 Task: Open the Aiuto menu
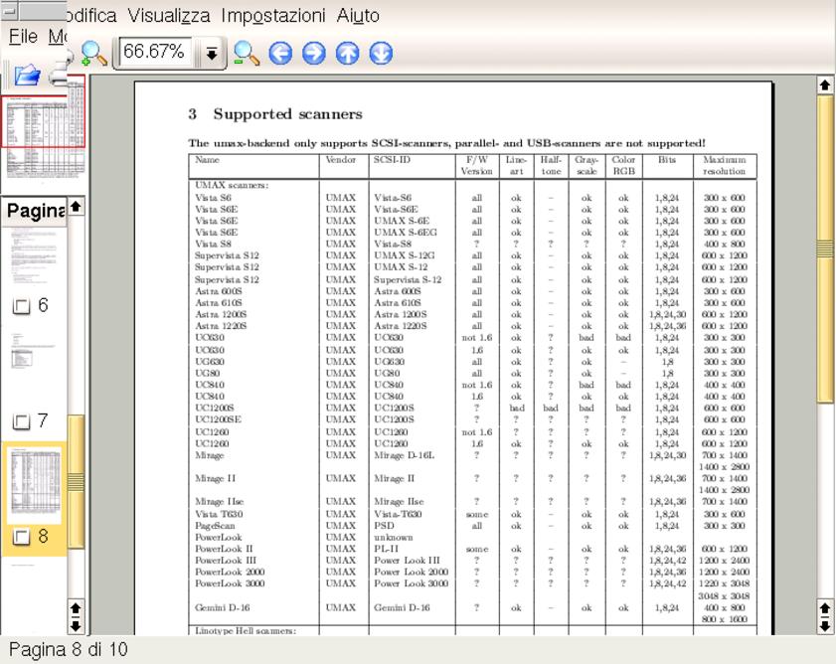(358, 16)
